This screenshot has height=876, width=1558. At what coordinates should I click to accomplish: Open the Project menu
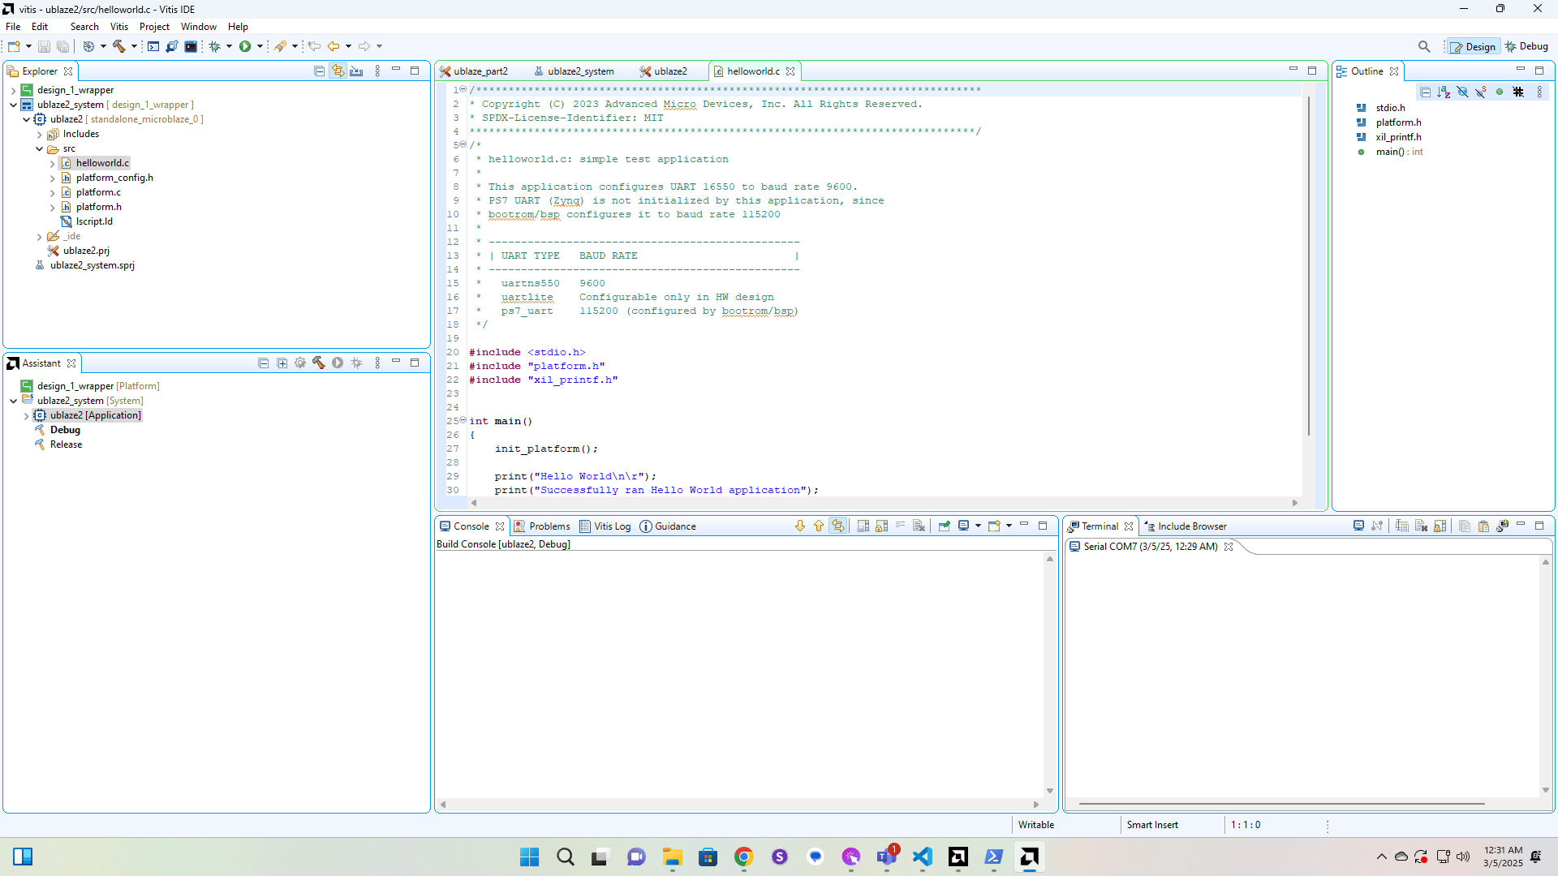tap(153, 27)
